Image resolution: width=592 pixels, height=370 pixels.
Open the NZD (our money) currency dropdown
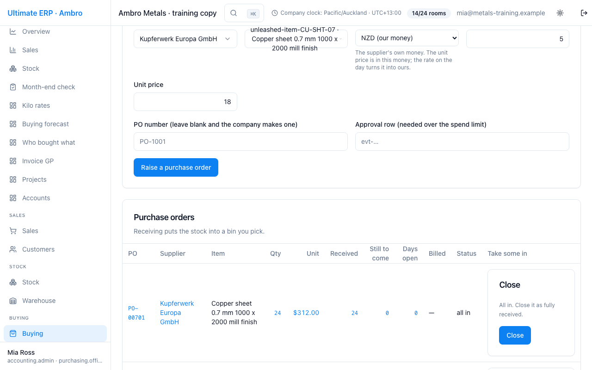(x=407, y=38)
